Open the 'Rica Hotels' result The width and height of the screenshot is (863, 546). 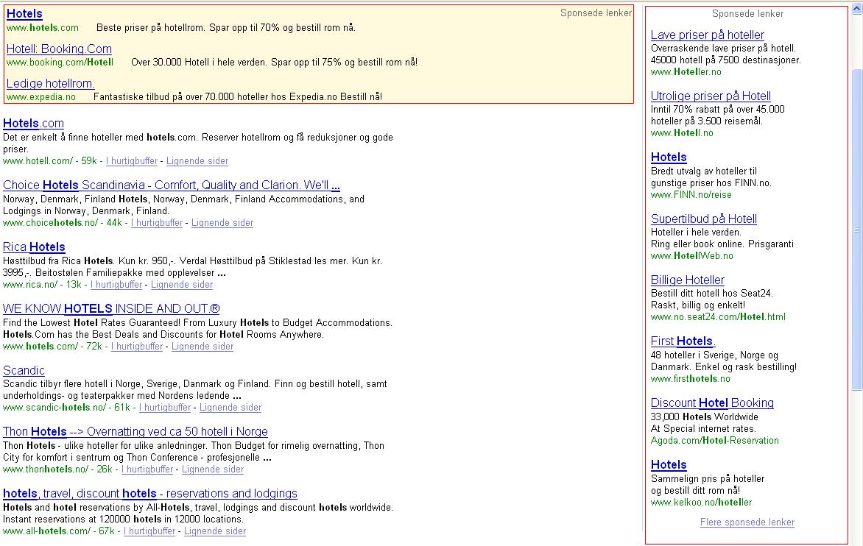[x=34, y=247]
